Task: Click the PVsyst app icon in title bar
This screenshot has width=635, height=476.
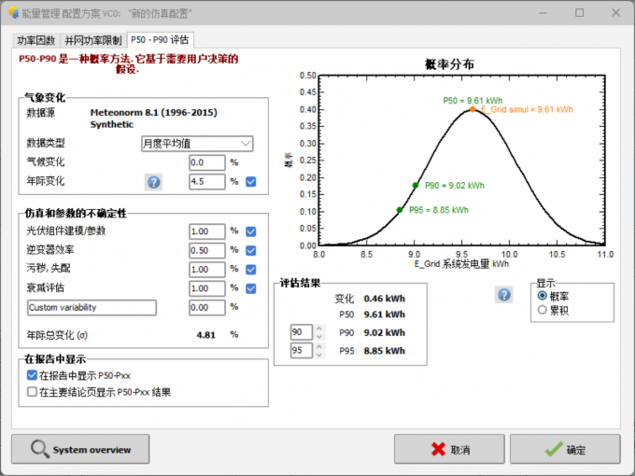Action: (11, 13)
